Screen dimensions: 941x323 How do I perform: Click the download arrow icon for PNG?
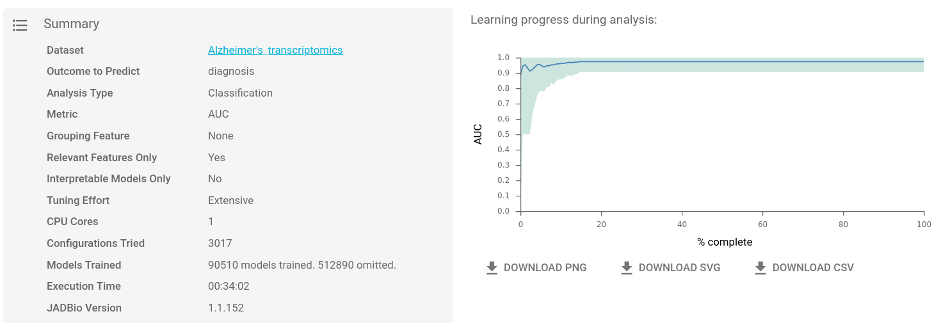[x=492, y=268]
